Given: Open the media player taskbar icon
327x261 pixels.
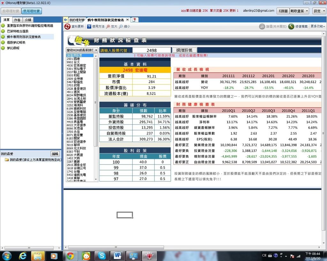Looking at the screenshot, I should pos(54,256).
